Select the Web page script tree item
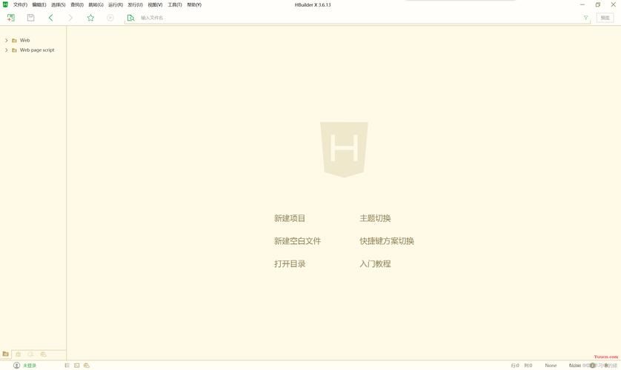The image size is (621, 370). tap(37, 50)
